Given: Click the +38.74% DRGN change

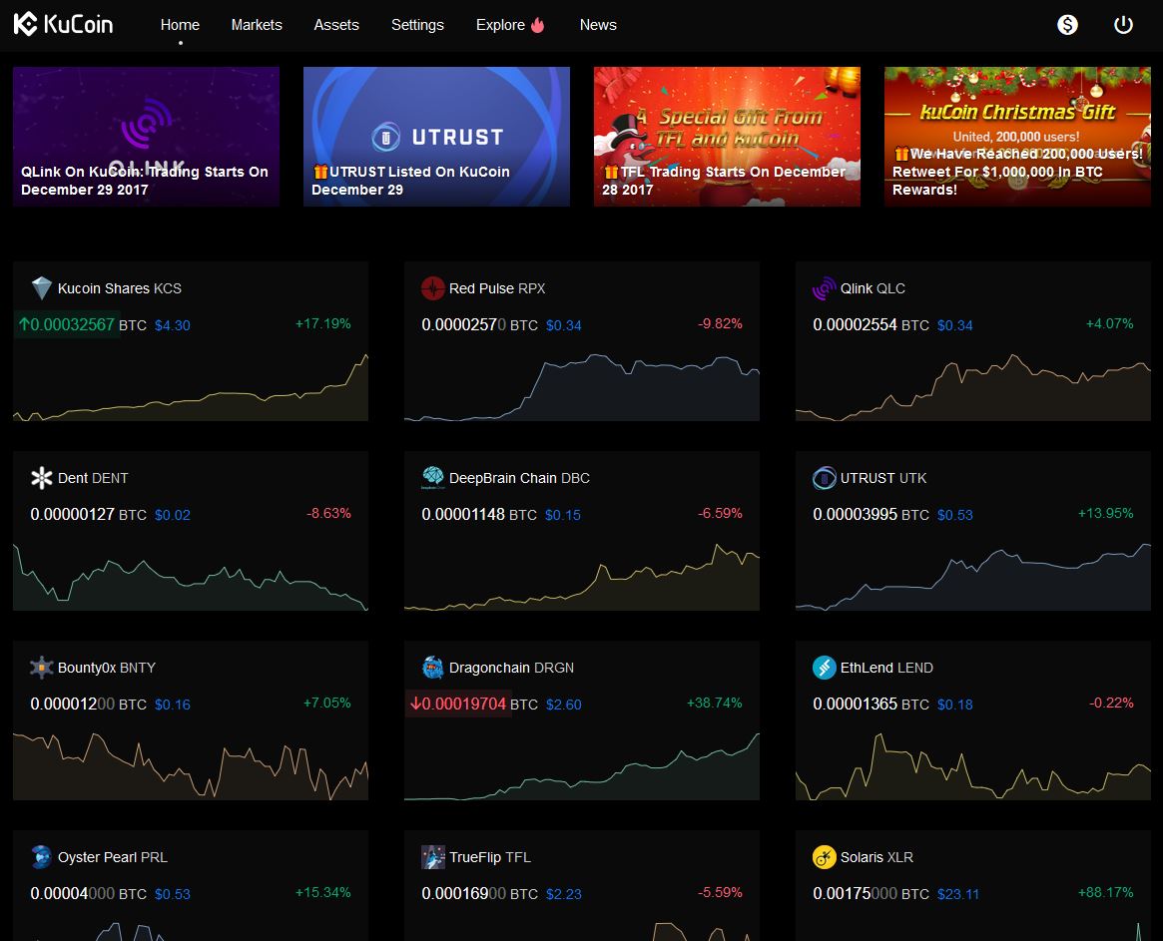Looking at the screenshot, I should pyautogui.click(x=714, y=703).
